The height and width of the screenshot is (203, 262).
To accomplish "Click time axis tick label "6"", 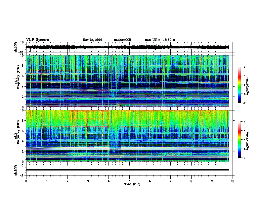I will tap(150, 181).
